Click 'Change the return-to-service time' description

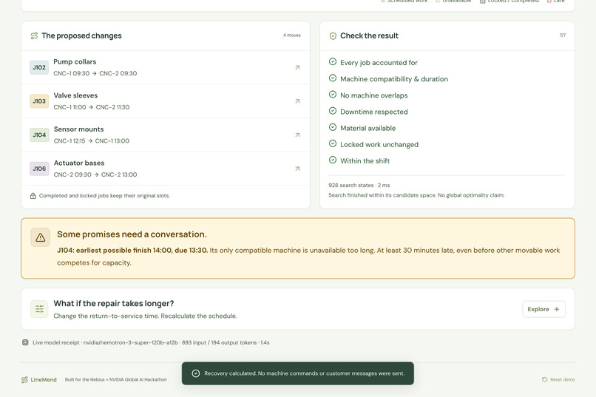[x=145, y=316]
